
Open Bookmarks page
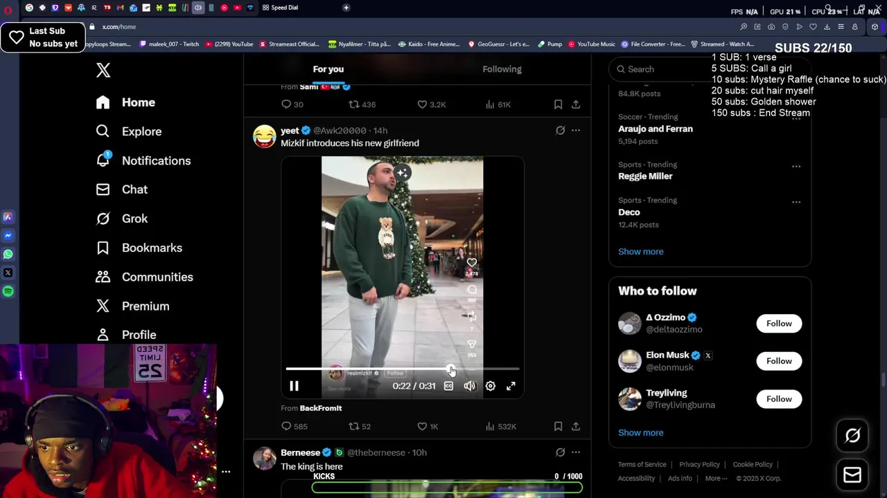point(139,248)
